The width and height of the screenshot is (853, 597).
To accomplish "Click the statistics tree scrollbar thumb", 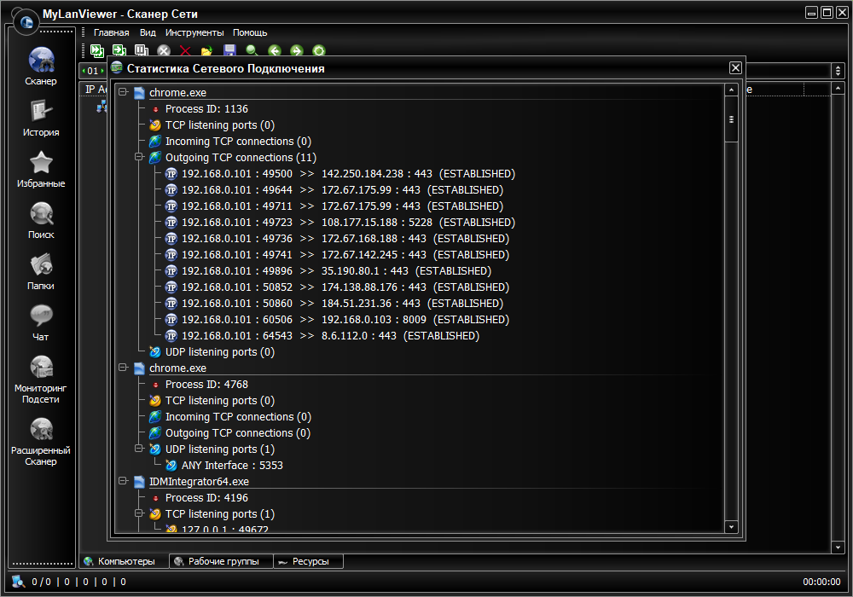I will [x=731, y=119].
